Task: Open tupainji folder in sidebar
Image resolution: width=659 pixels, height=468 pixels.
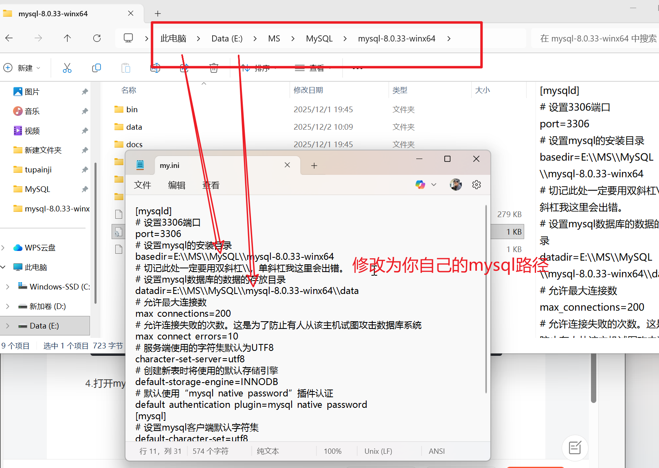Action: [x=38, y=170]
